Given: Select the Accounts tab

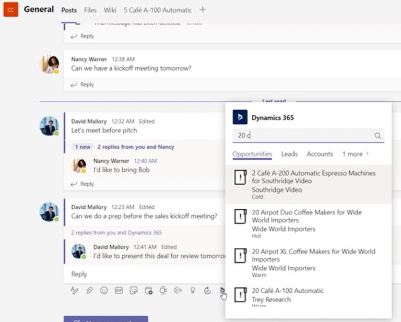Looking at the screenshot, I should pyautogui.click(x=320, y=154).
